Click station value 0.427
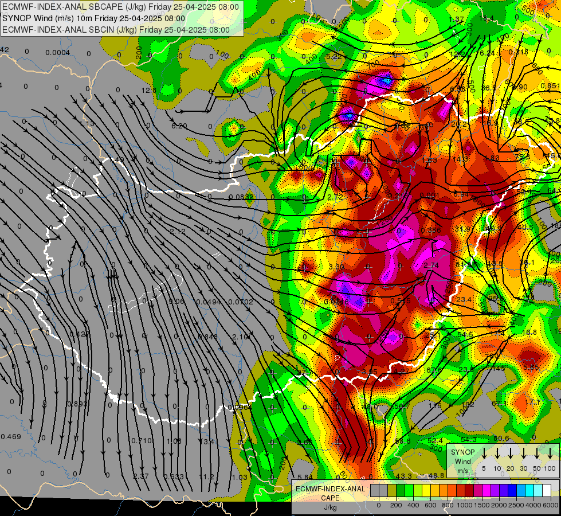The image size is (561, 516). tap(80, 334)
